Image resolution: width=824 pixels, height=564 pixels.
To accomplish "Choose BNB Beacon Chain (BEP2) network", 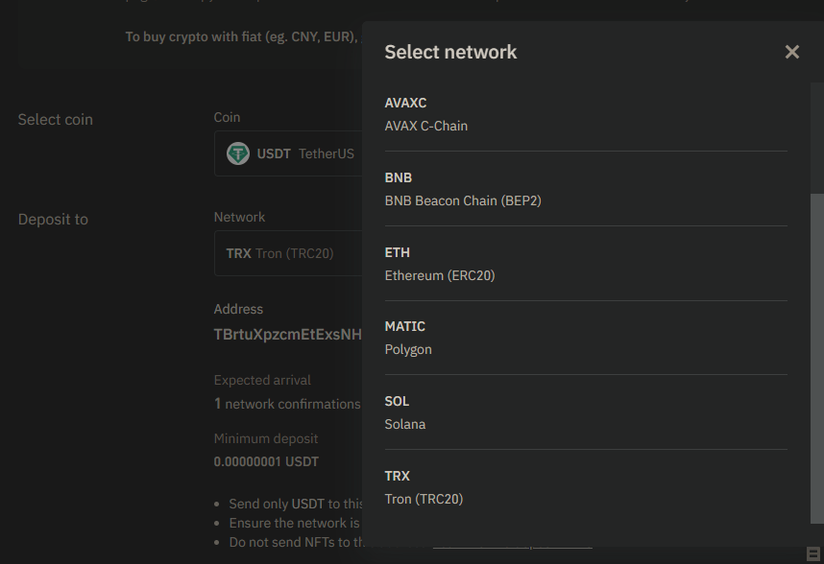I will tap(586, 189).
